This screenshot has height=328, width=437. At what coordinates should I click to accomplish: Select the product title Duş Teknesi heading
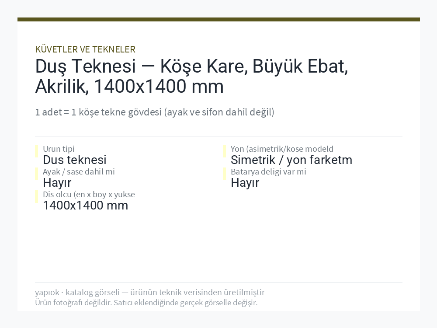pos(192,76)
